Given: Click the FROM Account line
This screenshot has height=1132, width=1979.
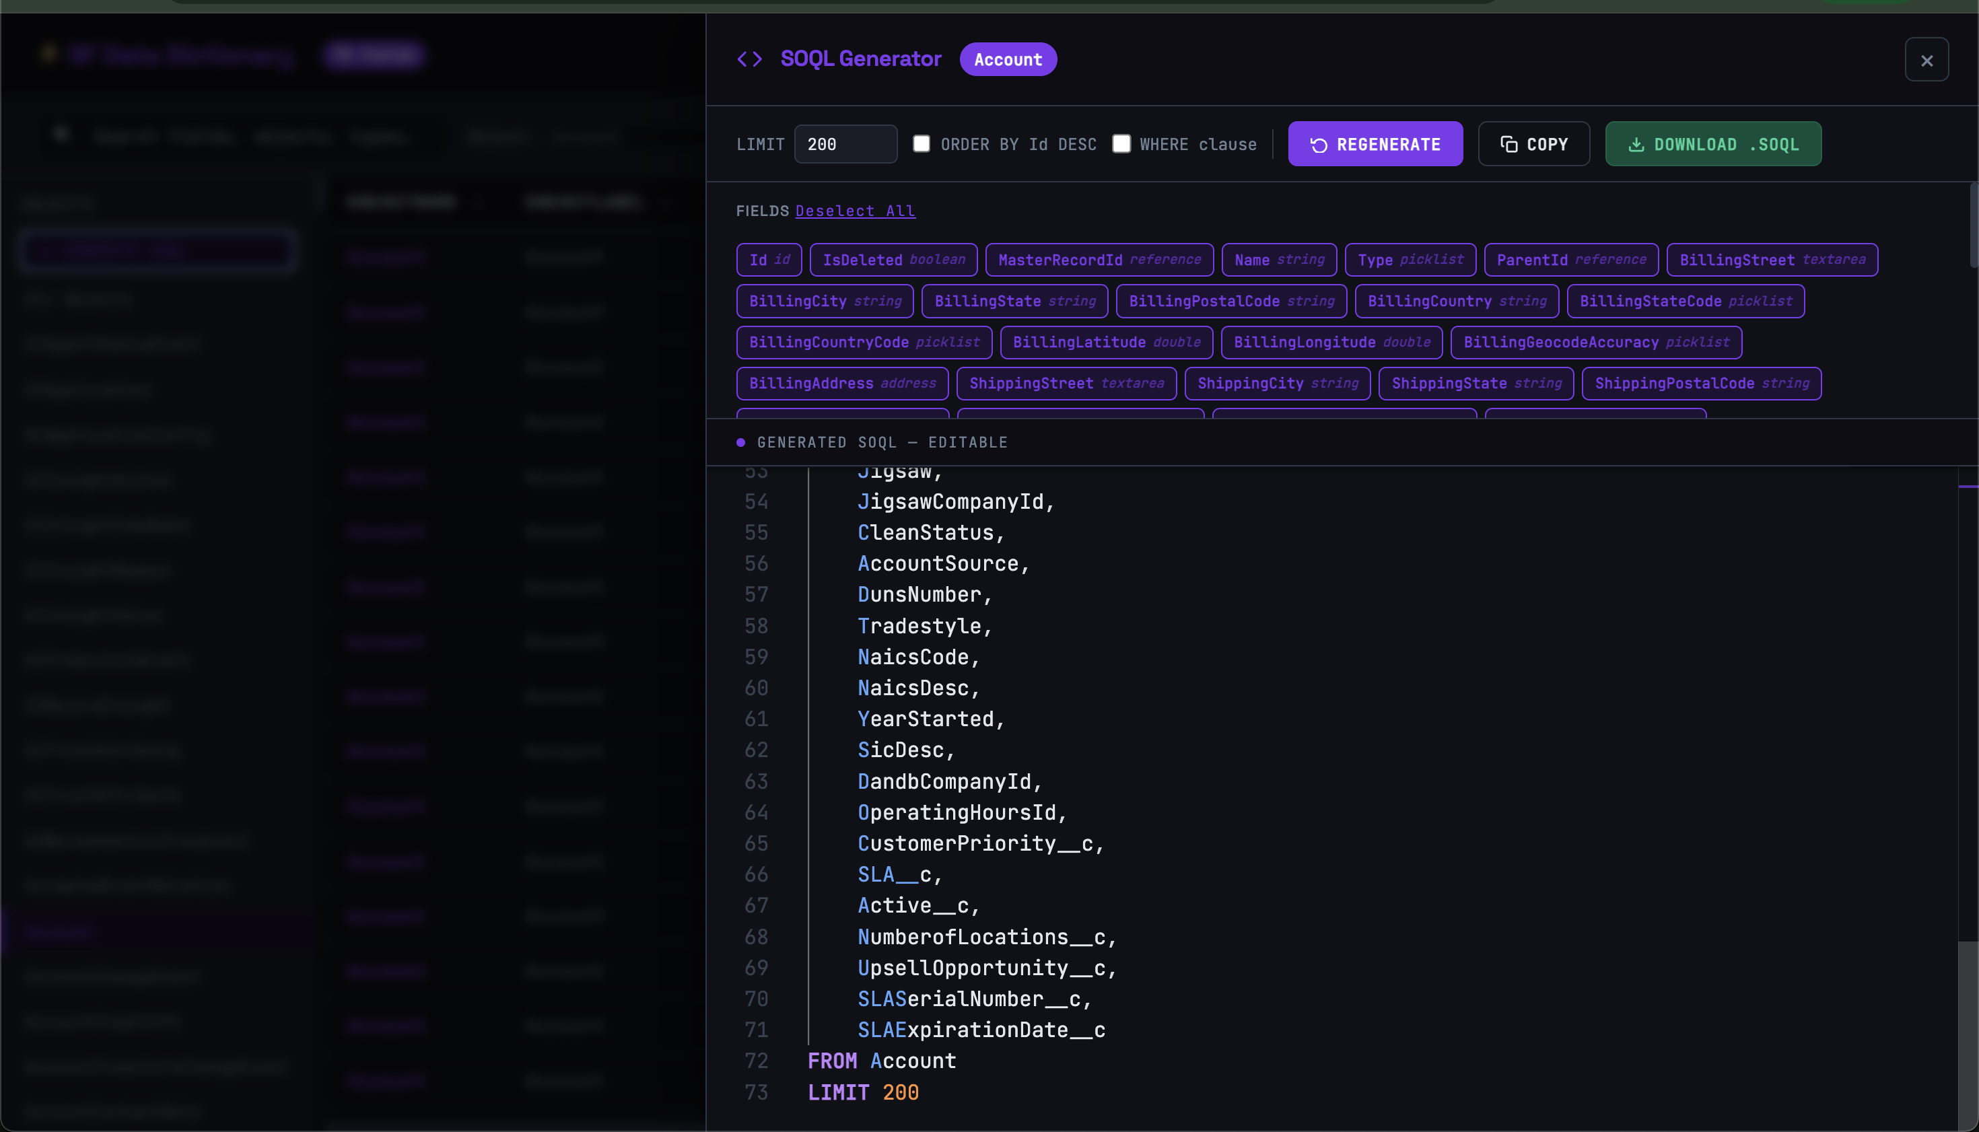Looking at the screenshot, I should pyautogui.click(x=882, y=1061).
